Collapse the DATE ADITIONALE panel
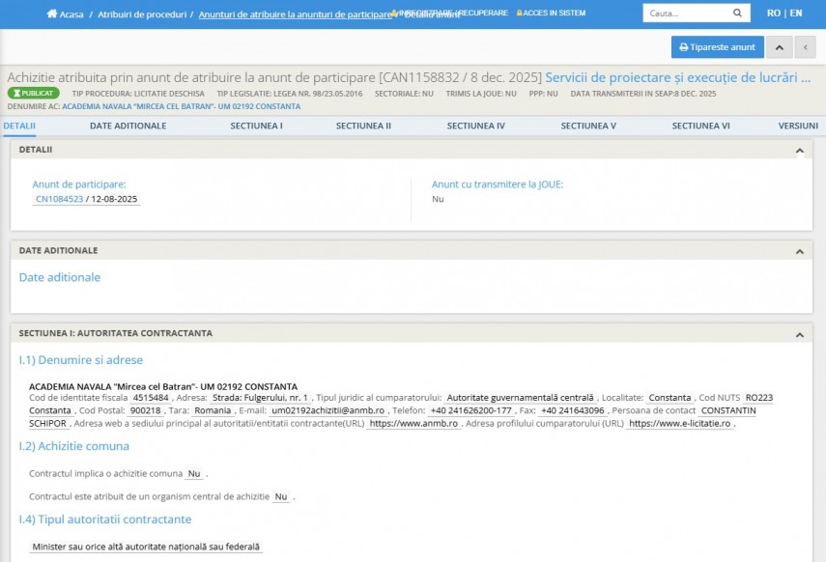The height and width of the screenshot is (562, 826). (799, 251)
